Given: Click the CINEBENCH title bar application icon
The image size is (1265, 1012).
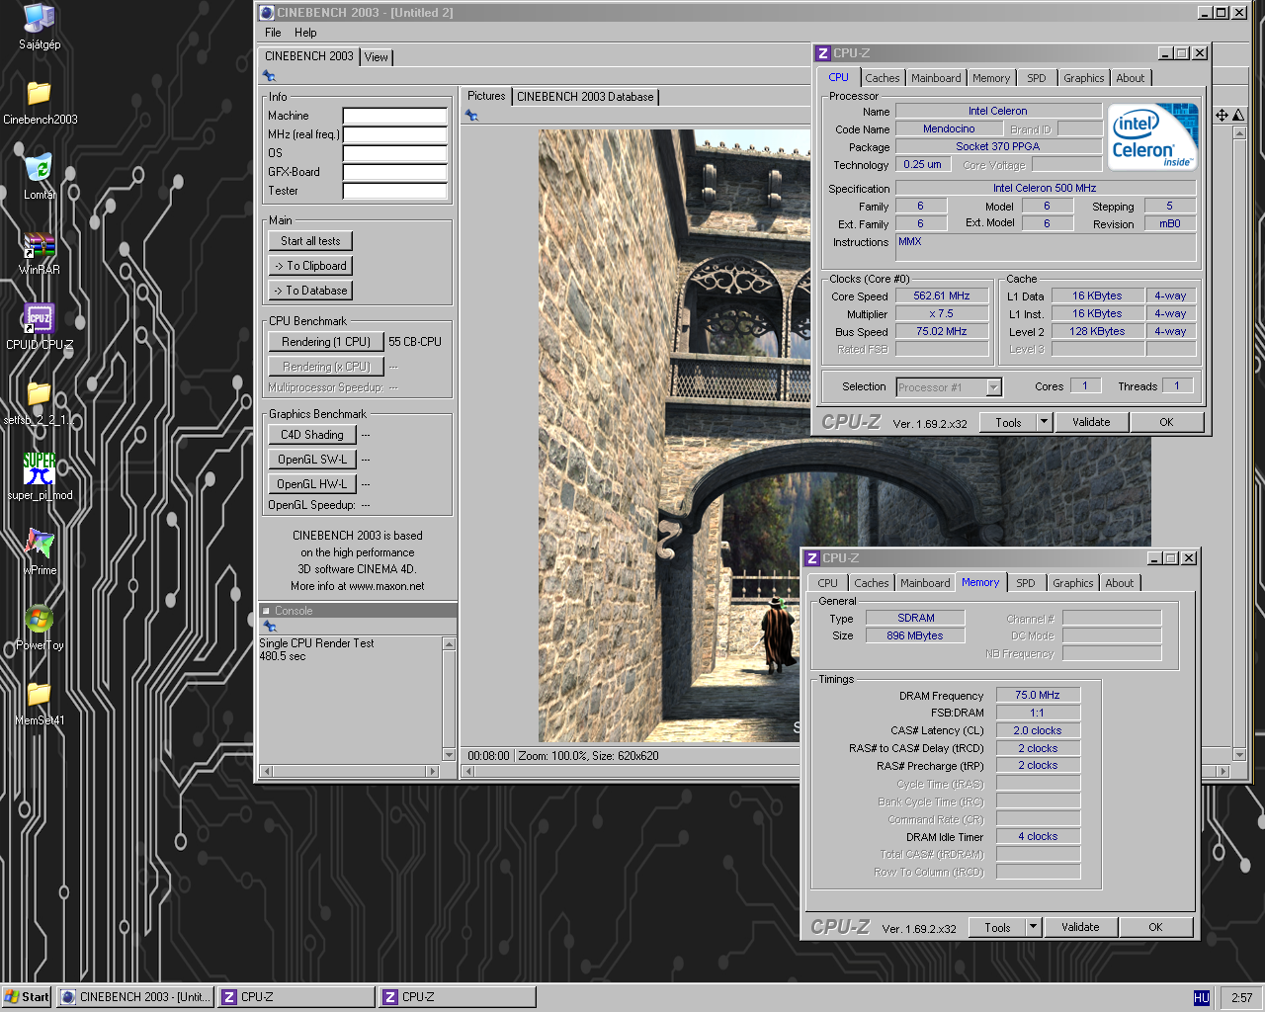Looking at the screenshot, I should click(x=266, y=13).
